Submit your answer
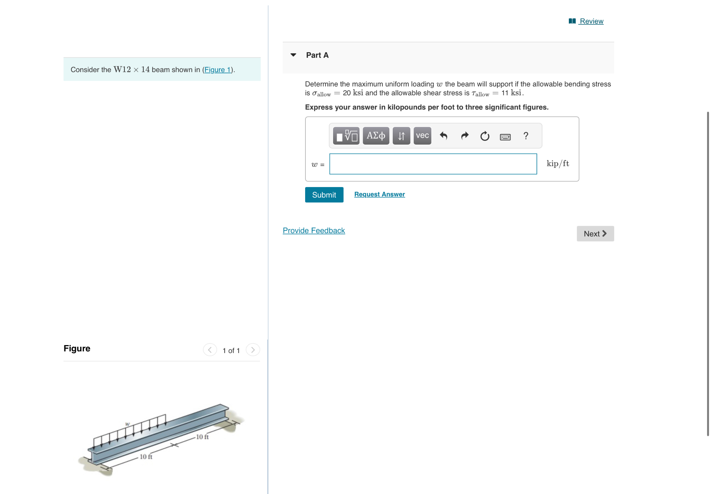Image resolution: width=711 pixels, height=494 pixels. pos(324,195)
